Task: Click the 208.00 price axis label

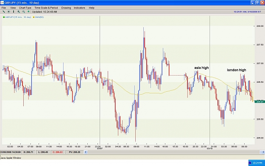Action: [260, 26]
